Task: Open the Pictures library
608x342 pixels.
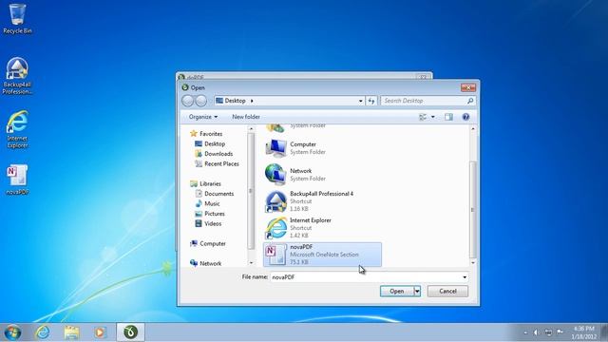Action: (210, 214)
